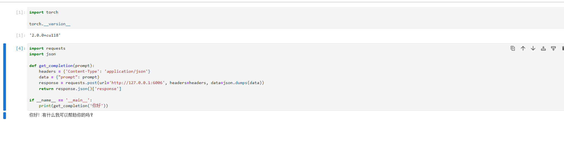Screen dimensions: 564x141
Task: Click the headers Content-Type dictionary line
Action: point(94,71)
